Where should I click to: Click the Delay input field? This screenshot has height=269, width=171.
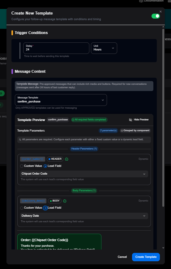pos(56,48)
